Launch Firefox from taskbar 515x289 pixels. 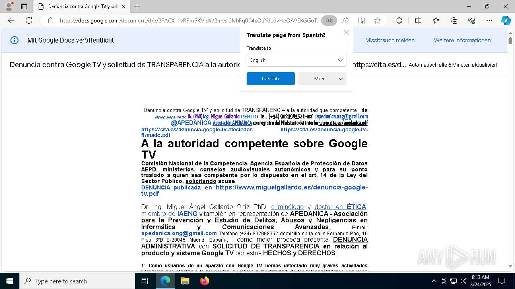tap(204, 281)
